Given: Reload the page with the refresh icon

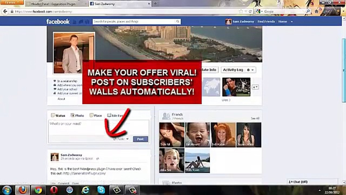Looking at the screenshot, I should tap(250, 11).
